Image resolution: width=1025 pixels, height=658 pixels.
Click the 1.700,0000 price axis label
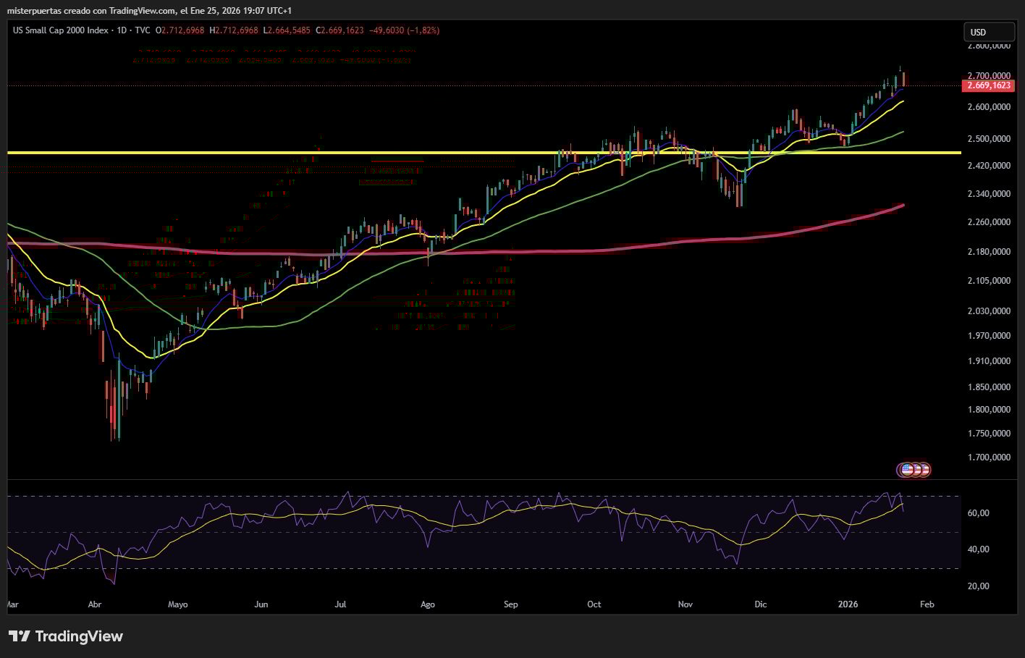[989, 457]
